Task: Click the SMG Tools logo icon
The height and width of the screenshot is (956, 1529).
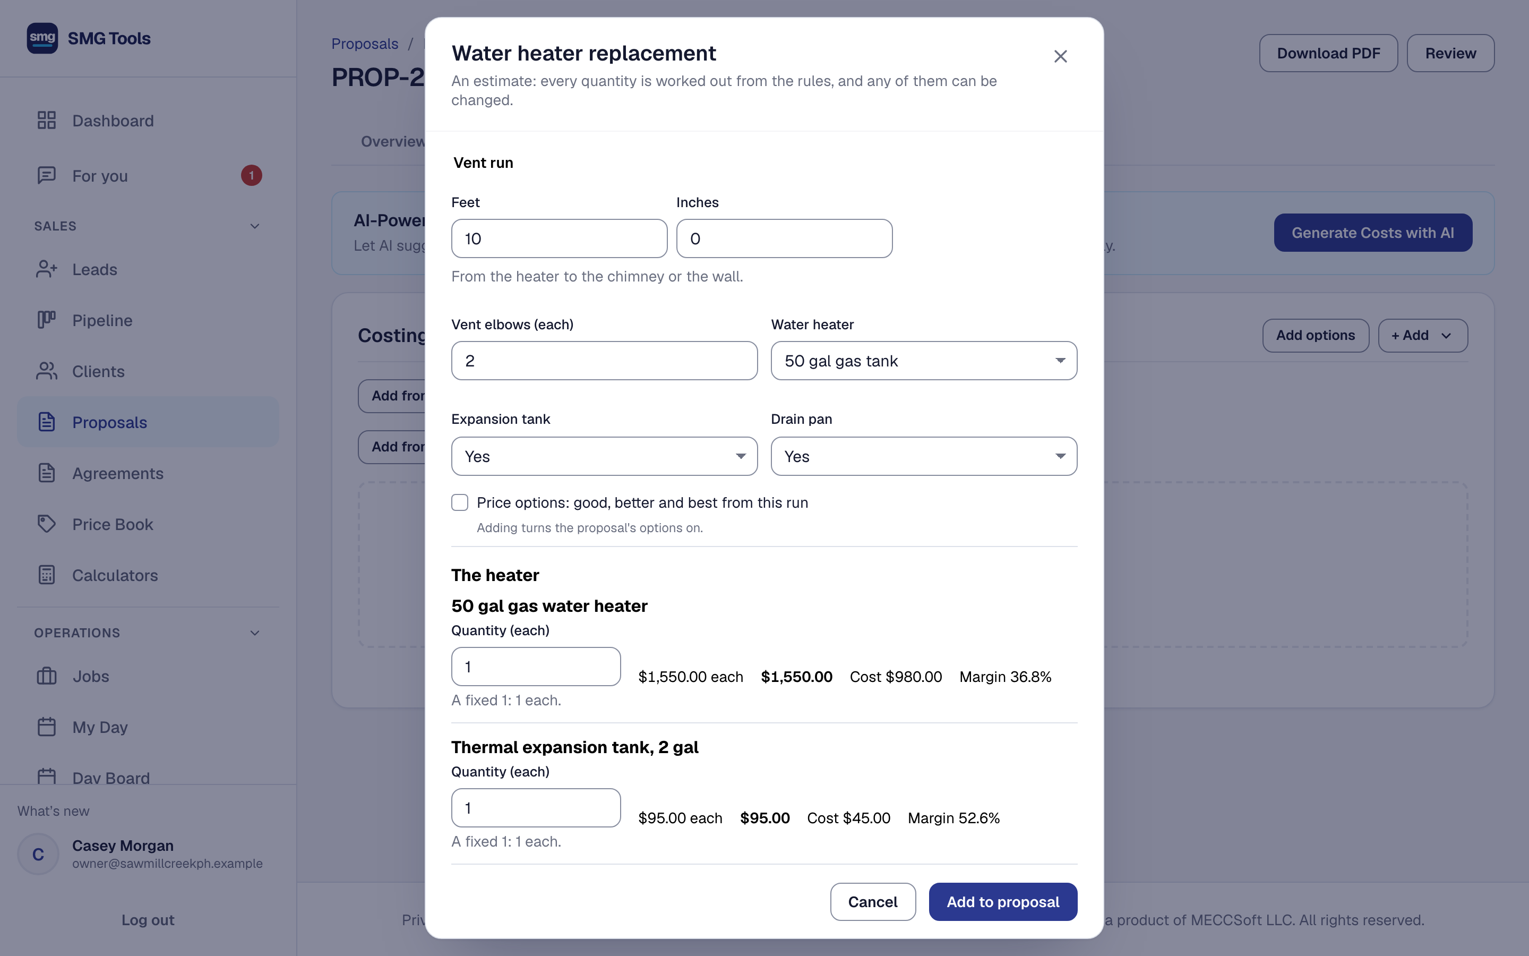Action: 42,38
